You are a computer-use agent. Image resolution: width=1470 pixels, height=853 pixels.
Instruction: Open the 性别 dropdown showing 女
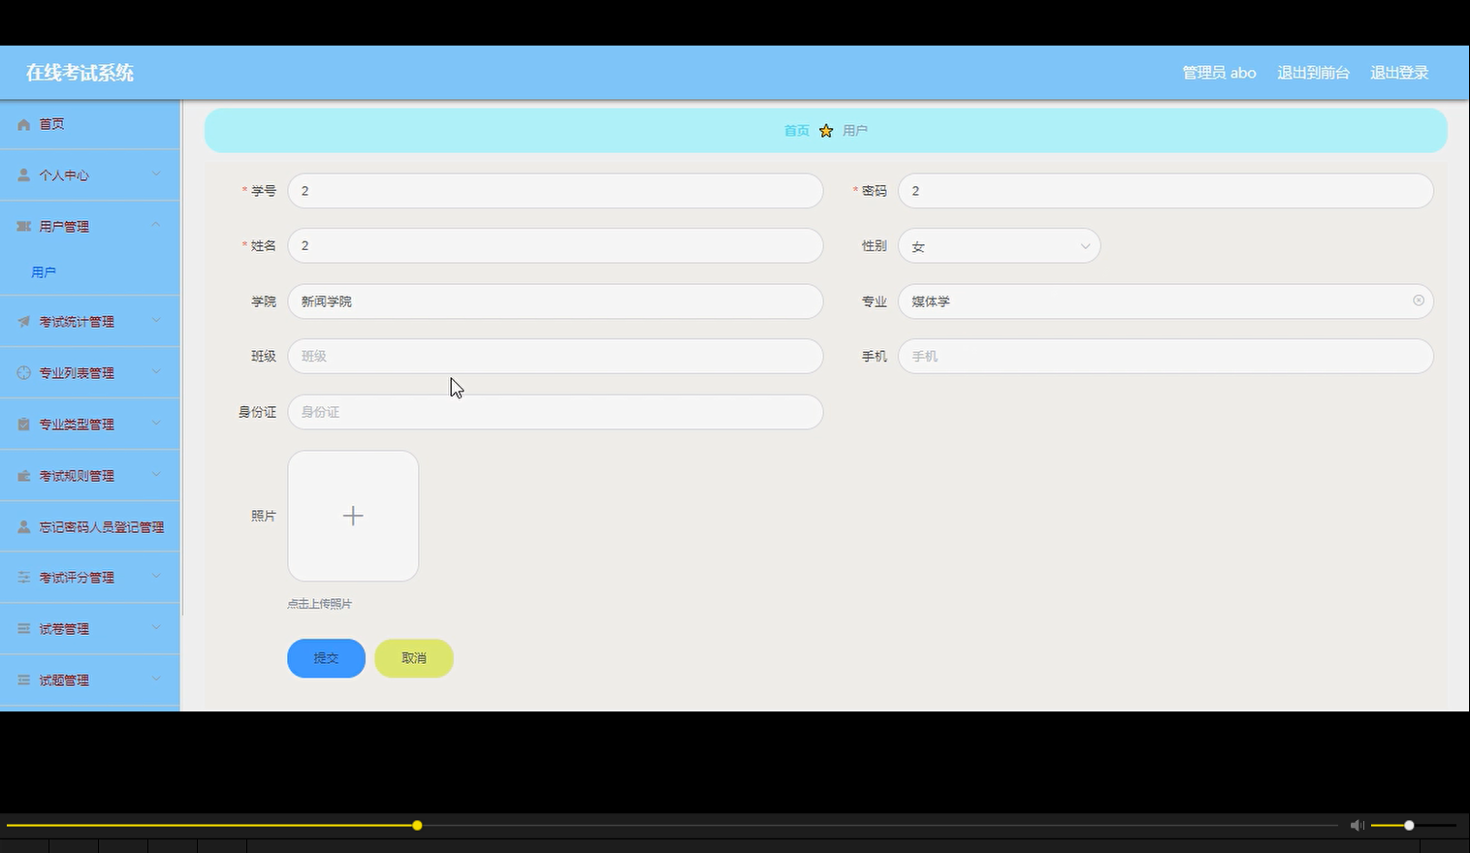[999, 246]
